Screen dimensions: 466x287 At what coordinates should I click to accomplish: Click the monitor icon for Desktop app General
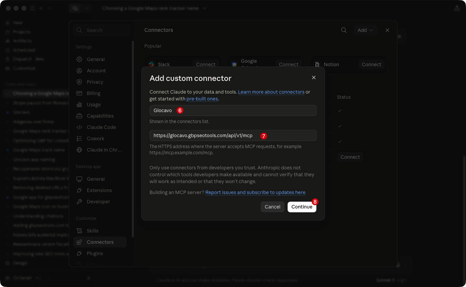79,179
